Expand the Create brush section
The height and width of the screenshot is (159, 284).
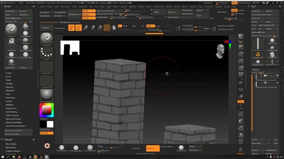(8, 73)
